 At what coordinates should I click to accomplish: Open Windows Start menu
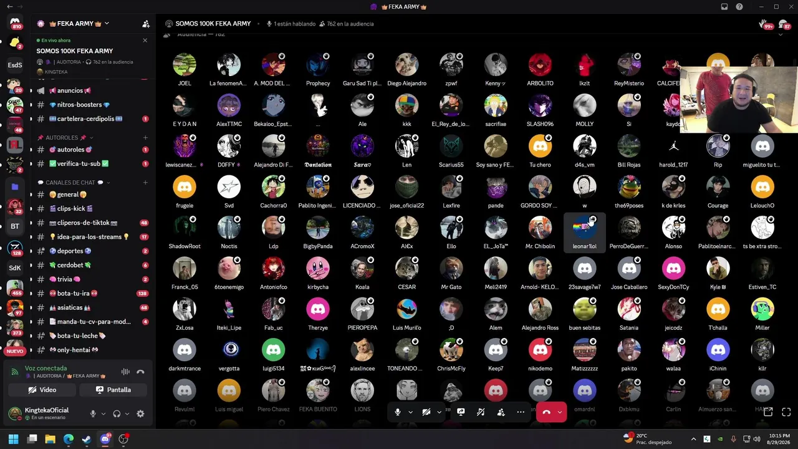pyautogui.click(x=14, y=439)
